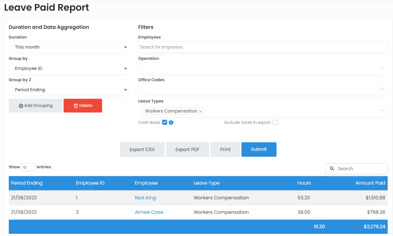Open the Group by 2 dropdown

point(69,90)
